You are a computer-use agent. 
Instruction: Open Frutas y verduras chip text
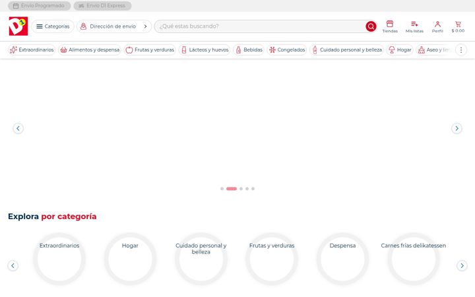[x=154, y=49]
